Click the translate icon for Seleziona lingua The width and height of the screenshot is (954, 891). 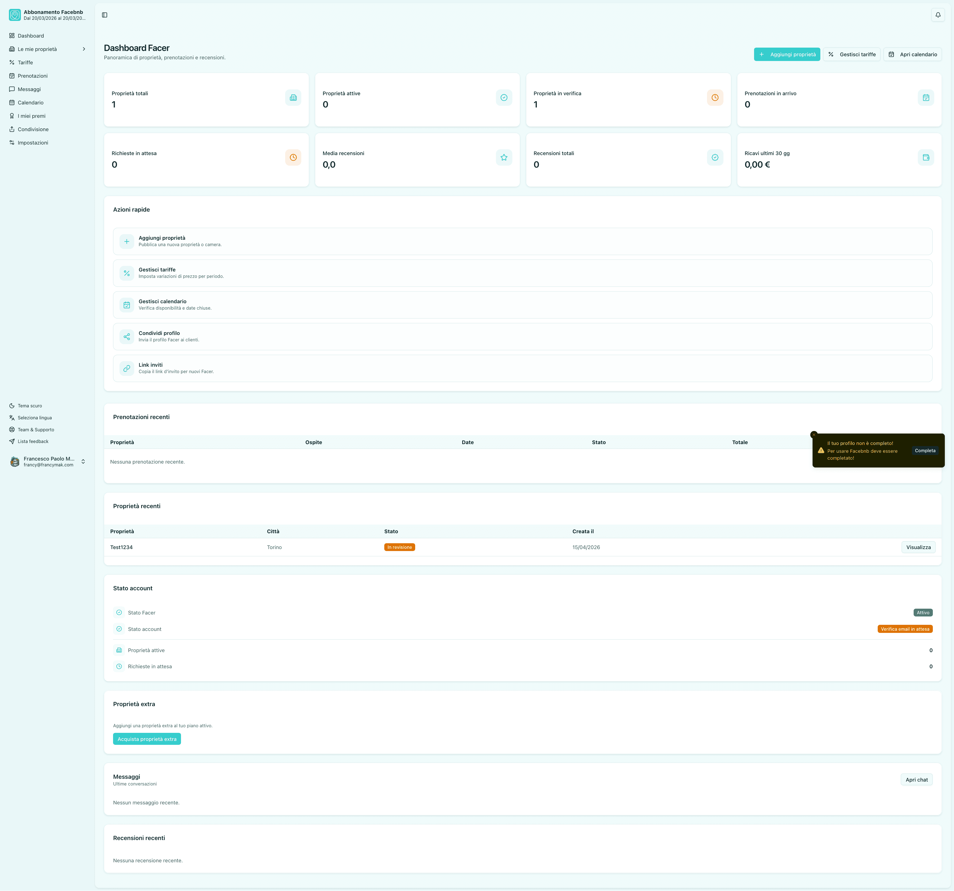point(12,418)
